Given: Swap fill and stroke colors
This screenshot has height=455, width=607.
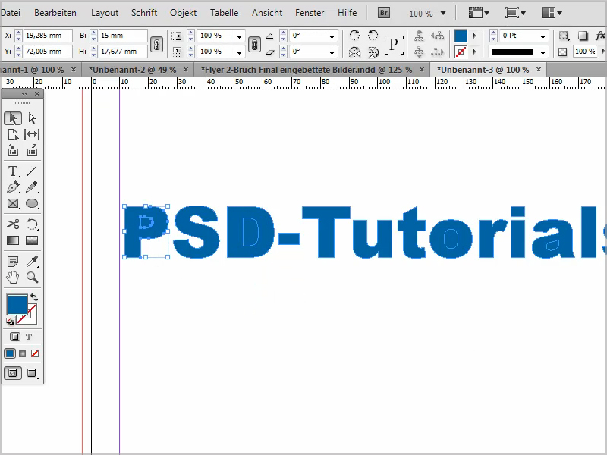Looking at the screenshot, I should click(33, 296).
